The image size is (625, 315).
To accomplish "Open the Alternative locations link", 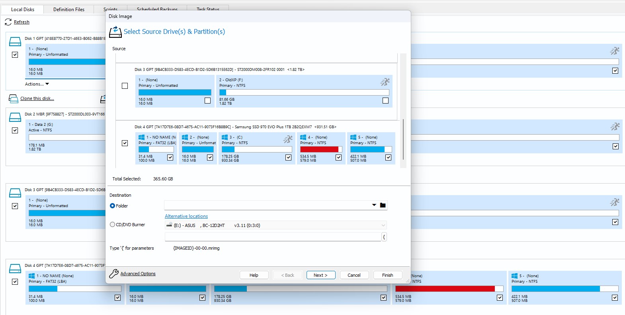I will tap(186, 216).
